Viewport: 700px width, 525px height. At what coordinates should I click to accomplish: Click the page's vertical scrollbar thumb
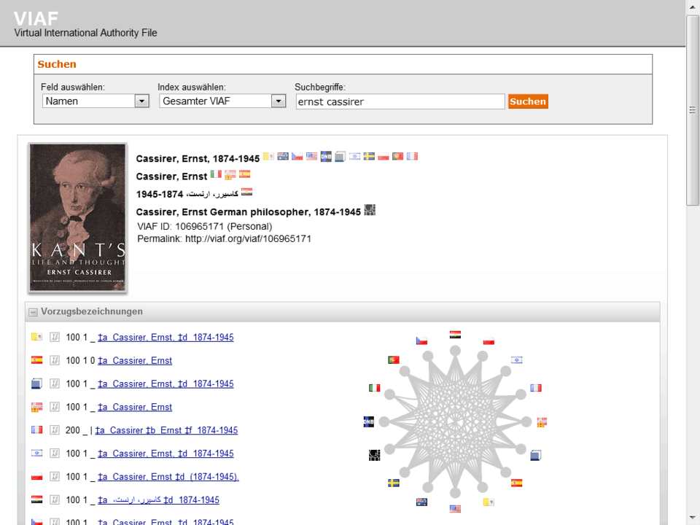[x=693, y=109]
